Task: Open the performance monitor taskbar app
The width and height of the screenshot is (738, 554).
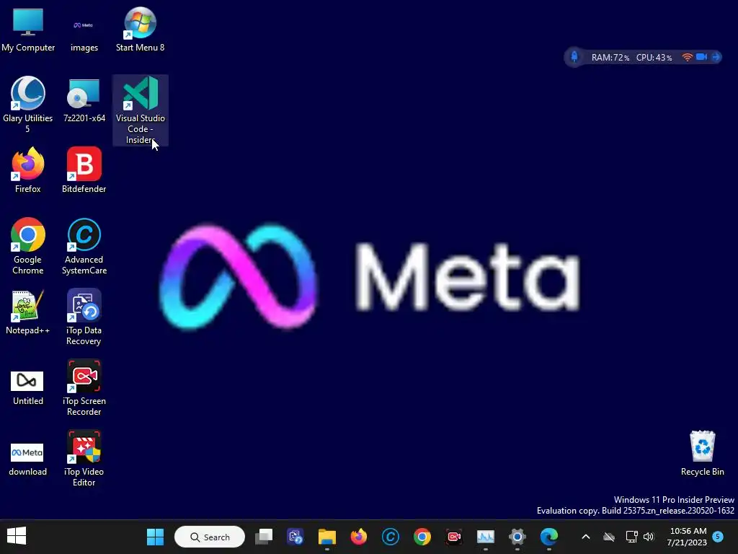Action: (x=485, y=537)
